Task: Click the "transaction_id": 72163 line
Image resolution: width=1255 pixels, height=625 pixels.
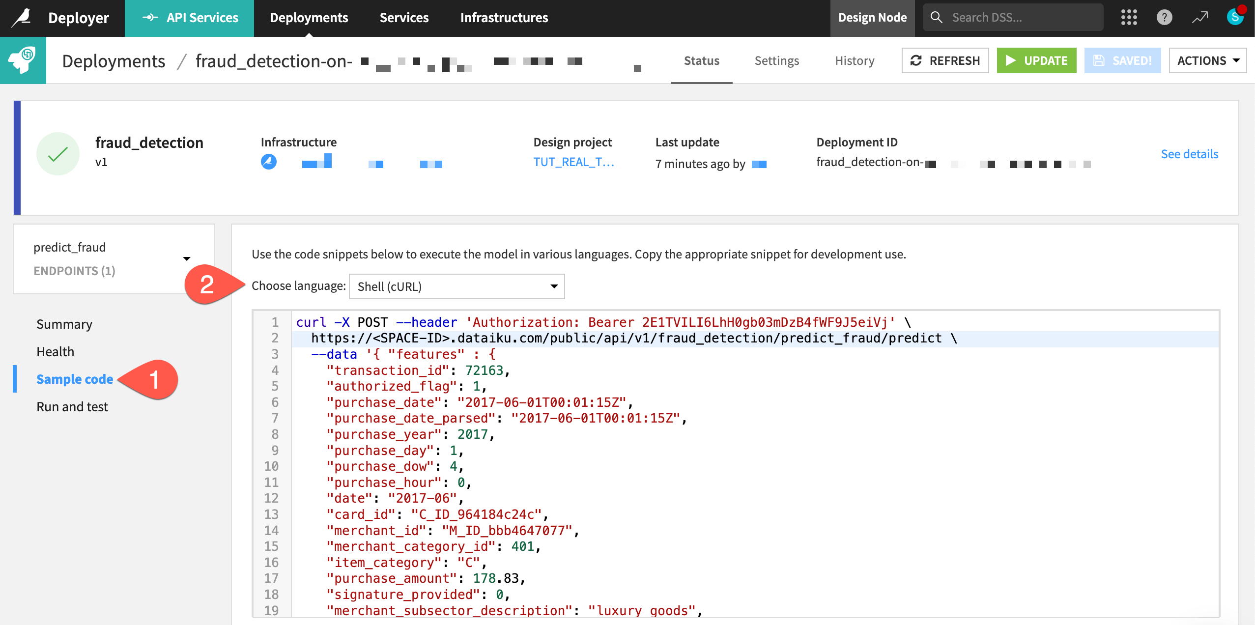Action: pyautogui.click(x=419, y=370)
